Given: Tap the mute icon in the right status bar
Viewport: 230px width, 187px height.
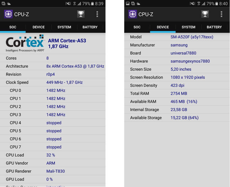Looking at the screenshot, I should point(193,4).
